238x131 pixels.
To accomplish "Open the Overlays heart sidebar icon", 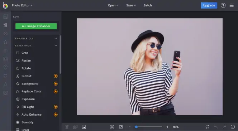I will pos(5,67).
